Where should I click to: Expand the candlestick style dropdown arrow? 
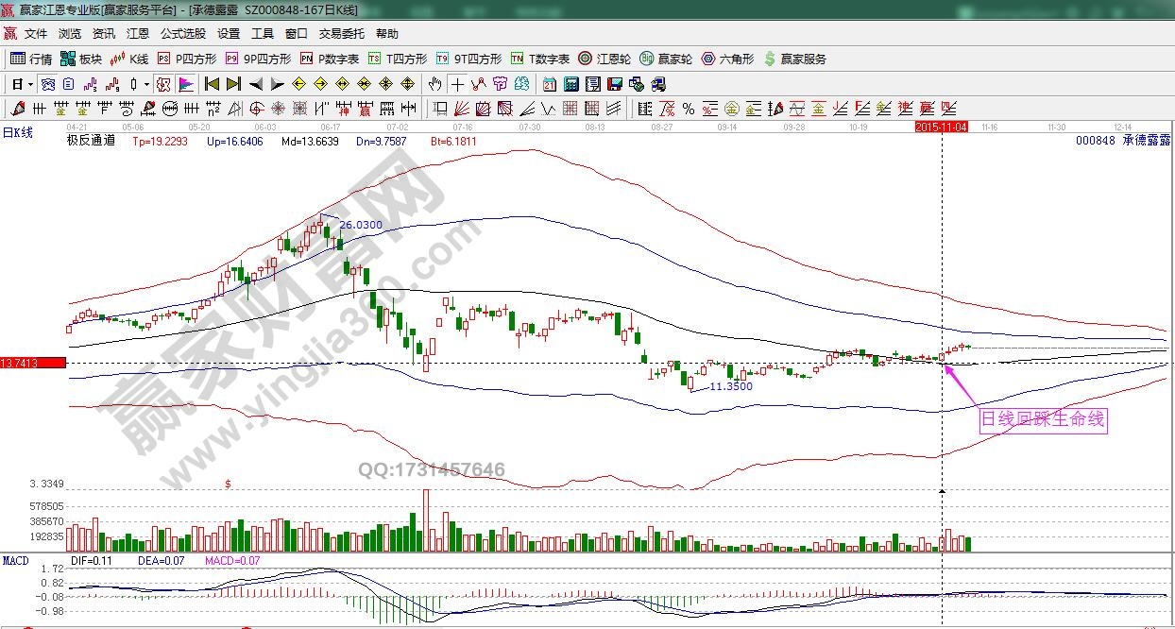[146, 84]
